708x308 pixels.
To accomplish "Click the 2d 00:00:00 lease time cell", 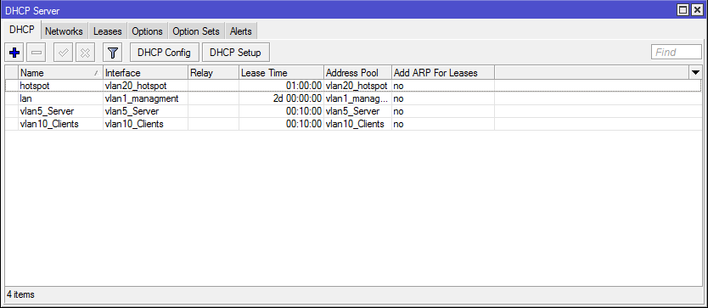I will click(281, 98).
